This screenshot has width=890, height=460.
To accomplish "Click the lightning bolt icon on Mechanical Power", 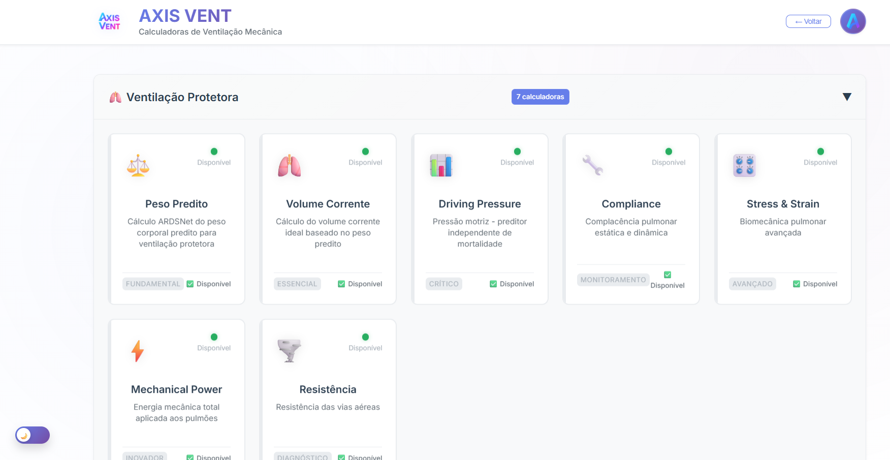I will [138, 351].
